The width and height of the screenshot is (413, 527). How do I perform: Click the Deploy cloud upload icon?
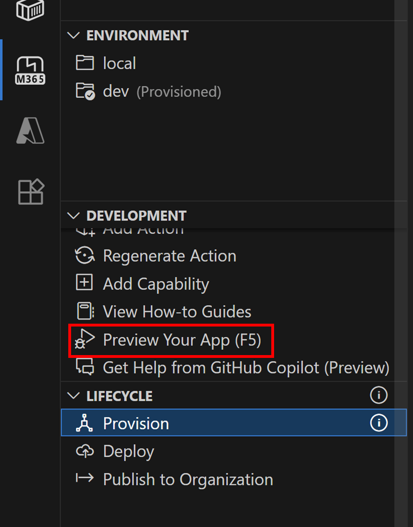pos(85,451)
